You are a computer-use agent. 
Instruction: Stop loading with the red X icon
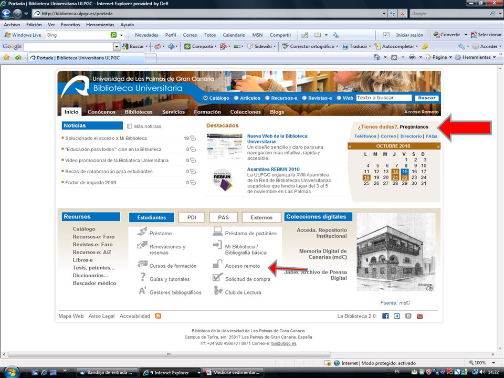pyautogui.click(x=403, y=14)
